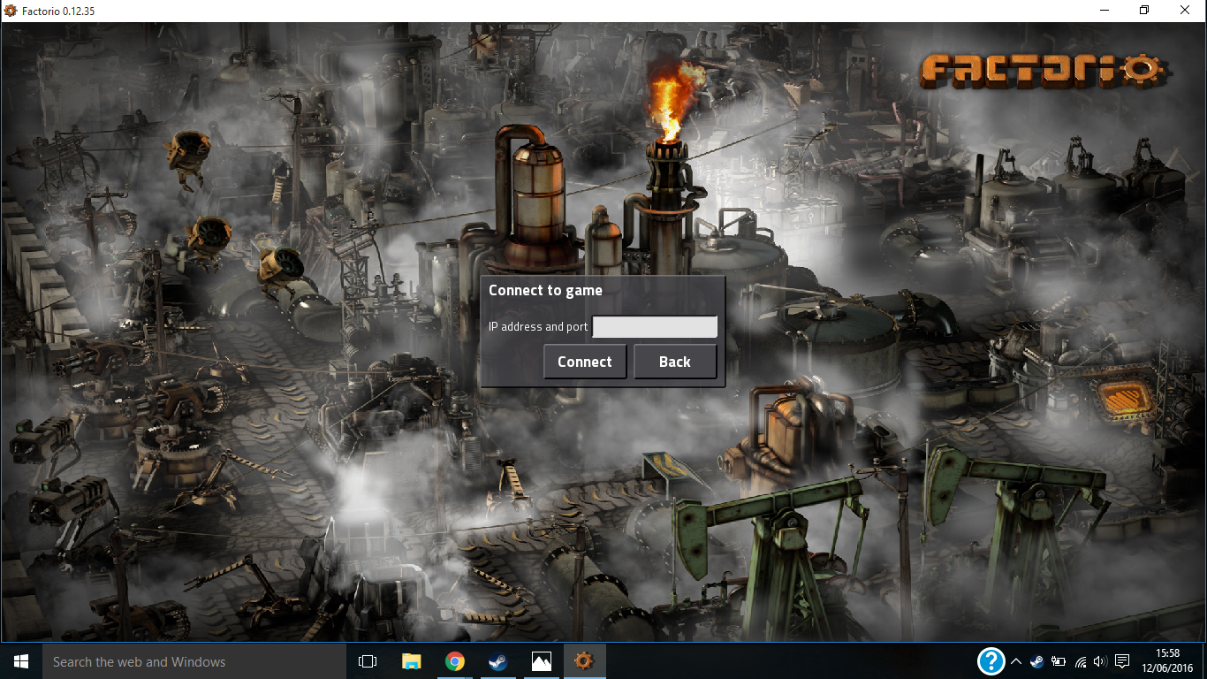Click the speaker volume icon
This screenshot has width=1207, height=679.
coord(1100,661)
